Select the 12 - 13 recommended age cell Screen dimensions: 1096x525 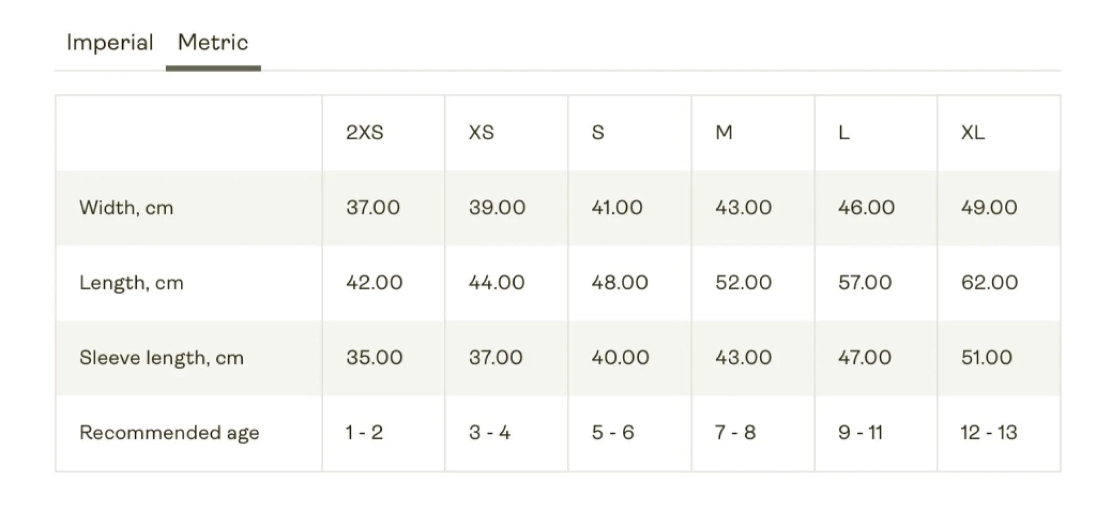pos(988,433)
